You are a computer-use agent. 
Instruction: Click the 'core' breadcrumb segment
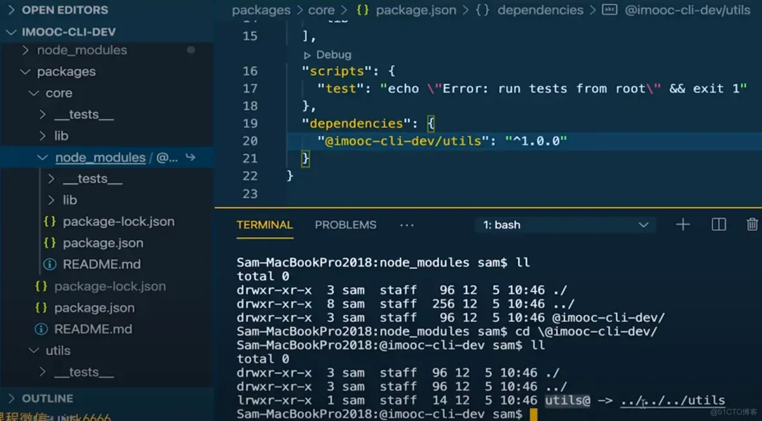click(x=321, y=10)
